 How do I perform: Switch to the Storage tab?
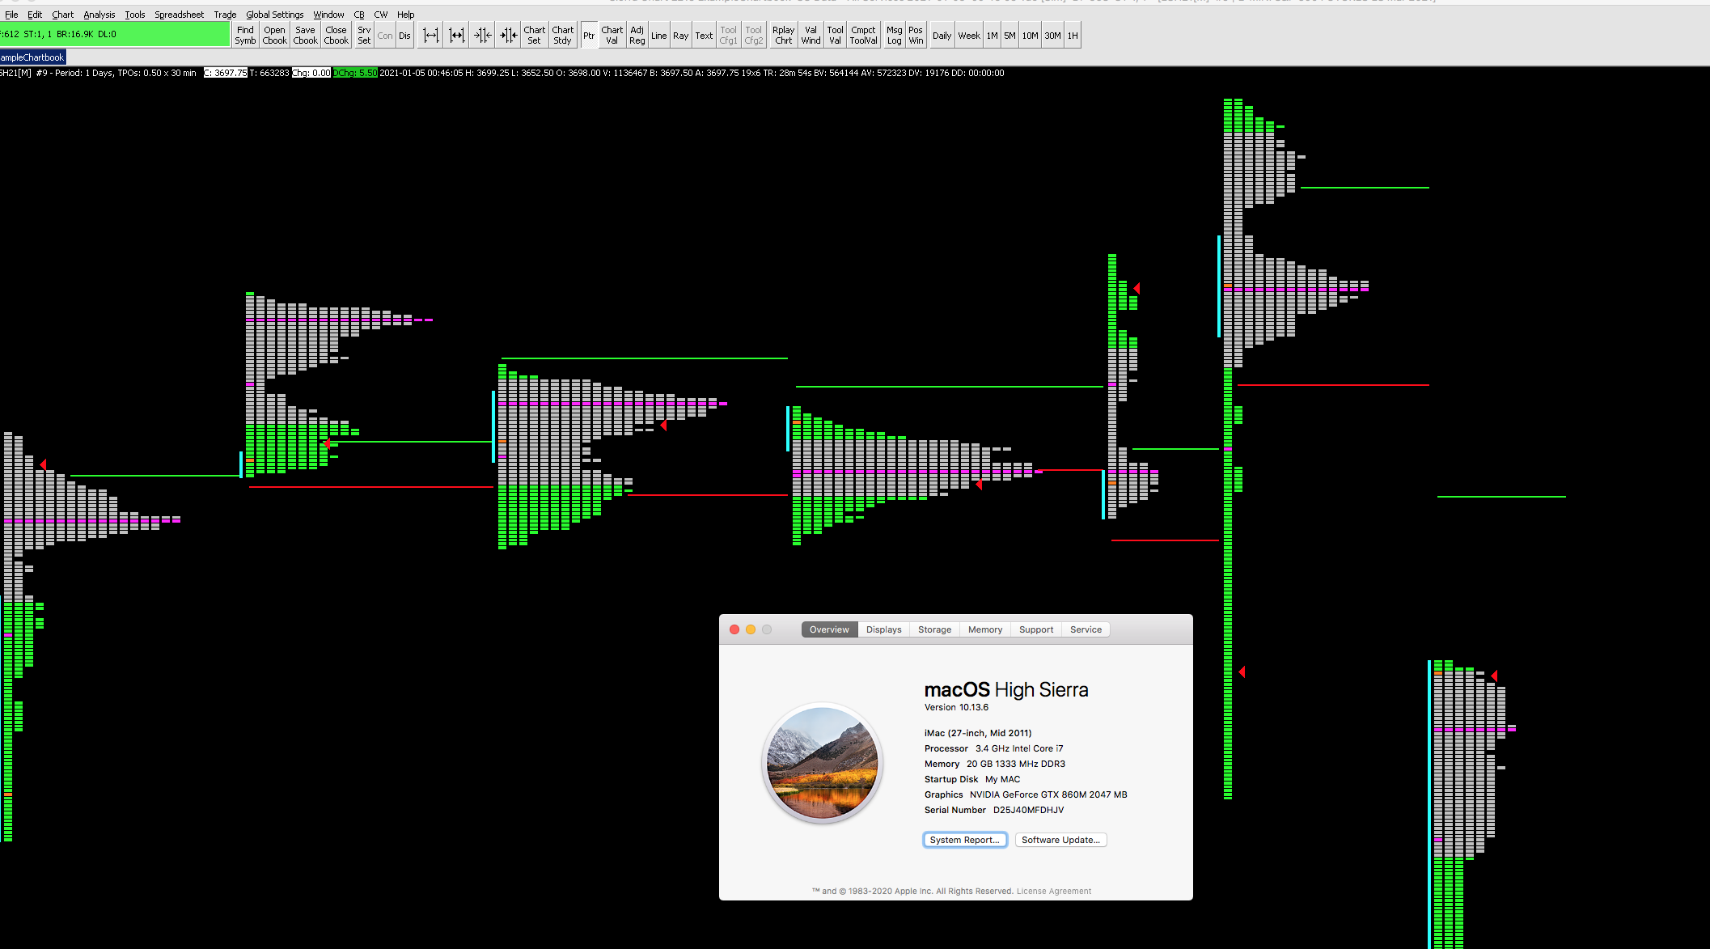point(934,629)
